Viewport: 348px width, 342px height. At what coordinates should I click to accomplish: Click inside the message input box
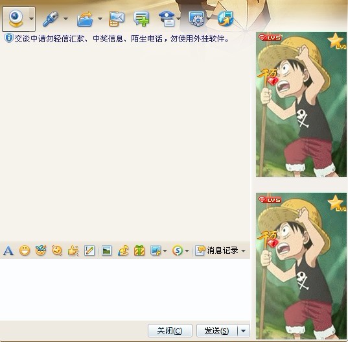tap(125, 289)
